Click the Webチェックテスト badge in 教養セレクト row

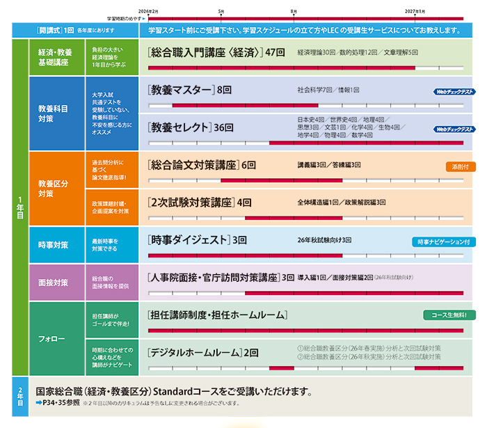pos(454,129)
